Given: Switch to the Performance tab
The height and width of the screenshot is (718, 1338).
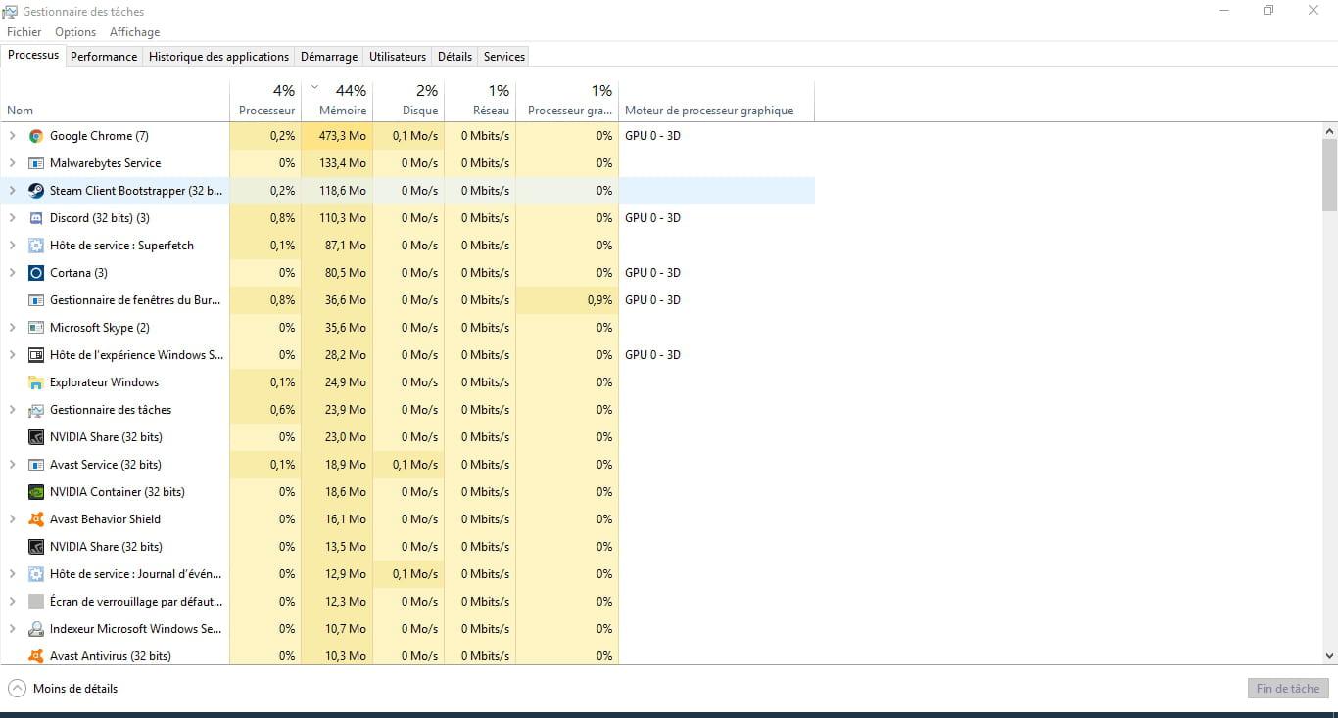Looking at the screenshot, I should [x=104, y=57].
